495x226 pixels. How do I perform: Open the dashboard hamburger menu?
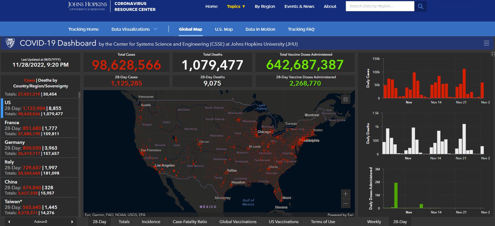[486, 43]
